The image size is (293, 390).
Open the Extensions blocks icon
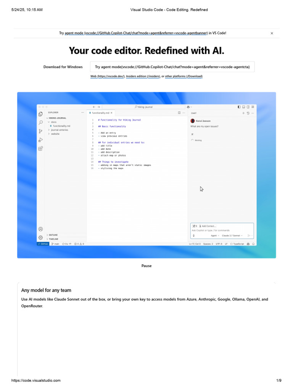coord(40,149)
